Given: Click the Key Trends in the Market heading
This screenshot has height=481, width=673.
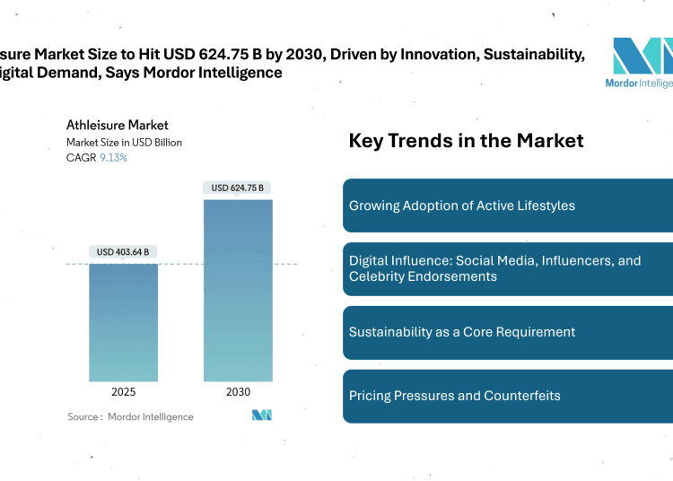Looking at the screenshot, I should click(x=466, y=141).
